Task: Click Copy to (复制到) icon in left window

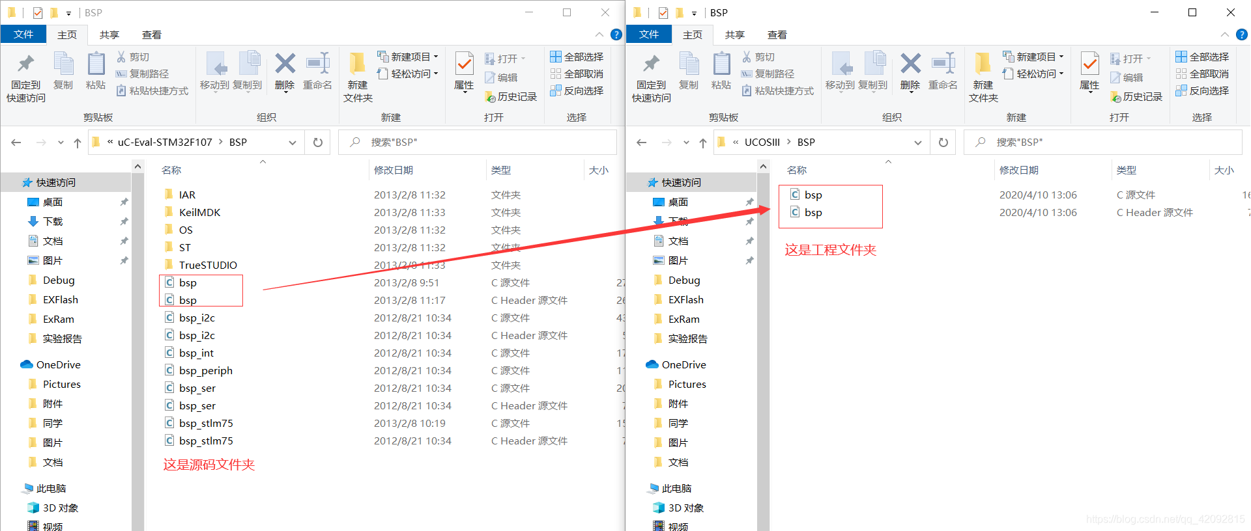Action: pos(249,64)
